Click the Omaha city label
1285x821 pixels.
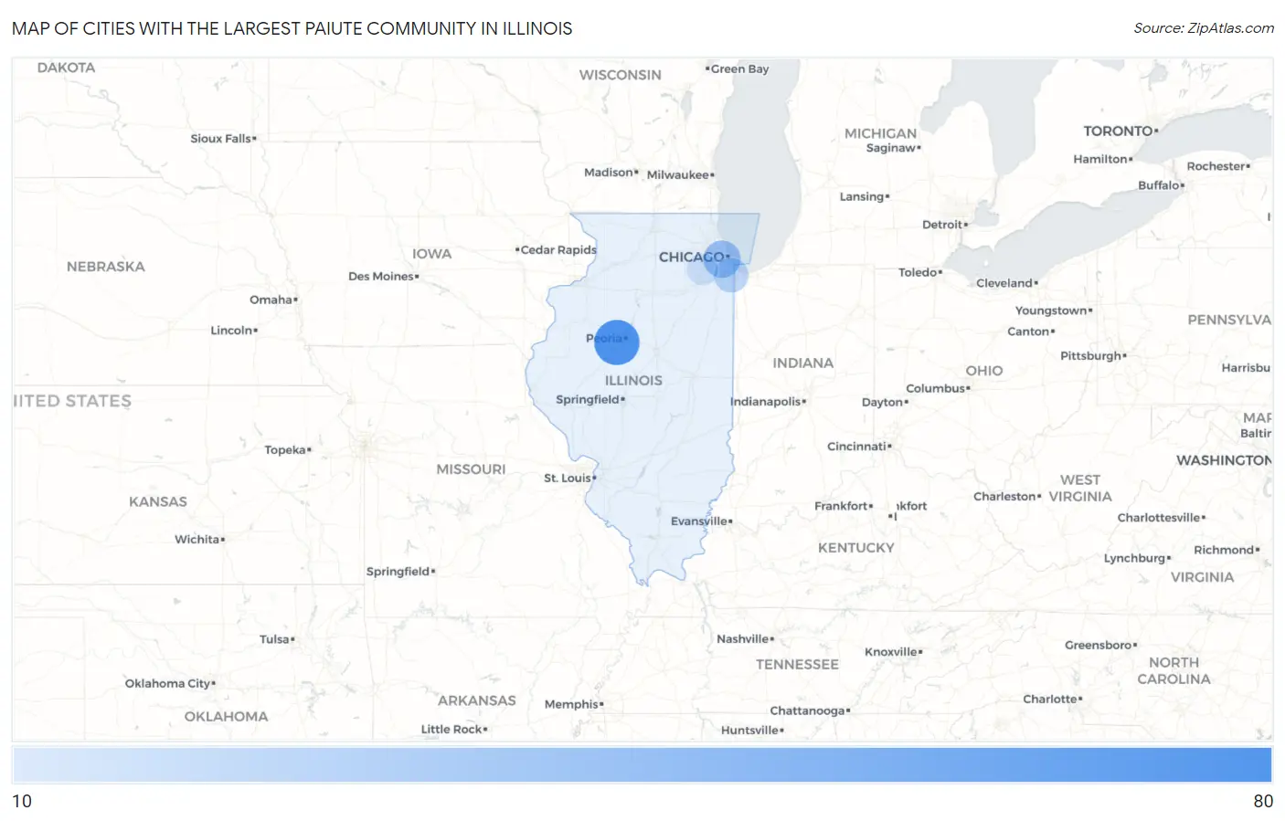tap(273, 300)
